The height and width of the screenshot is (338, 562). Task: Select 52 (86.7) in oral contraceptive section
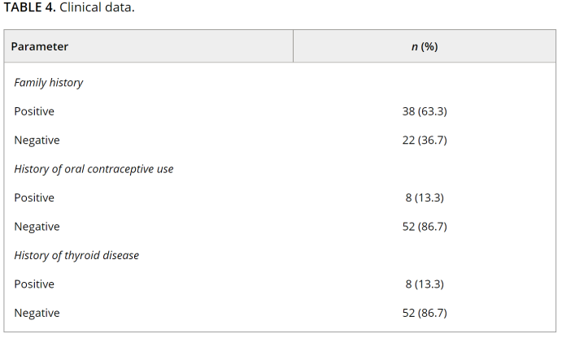tap(425, 227)
